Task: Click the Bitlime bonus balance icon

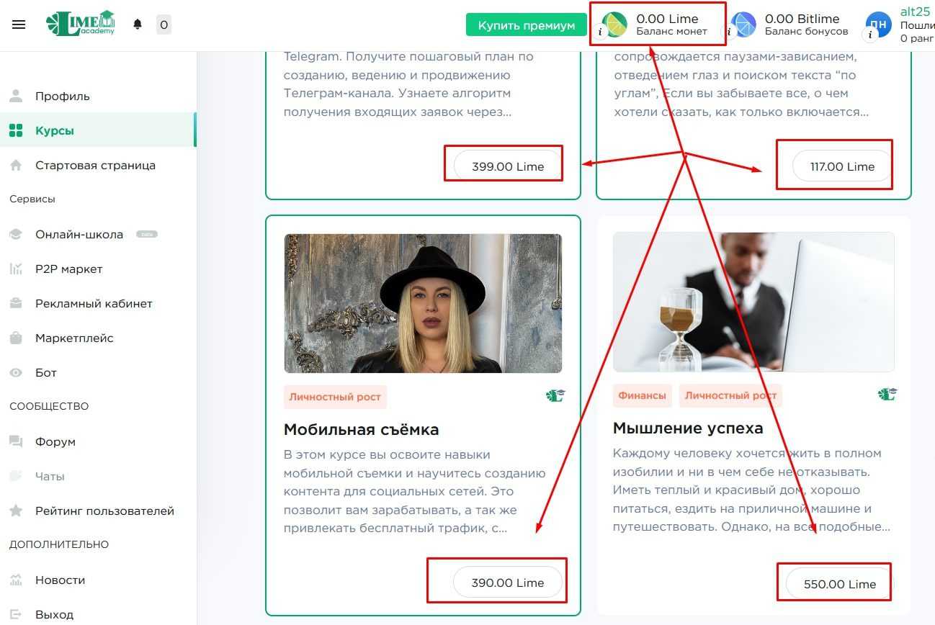Action: coord(744,24)
